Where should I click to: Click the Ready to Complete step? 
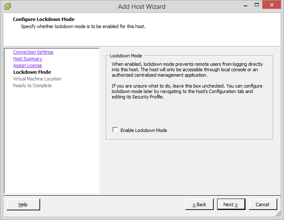pyautogui.click(x=32, y=85)
